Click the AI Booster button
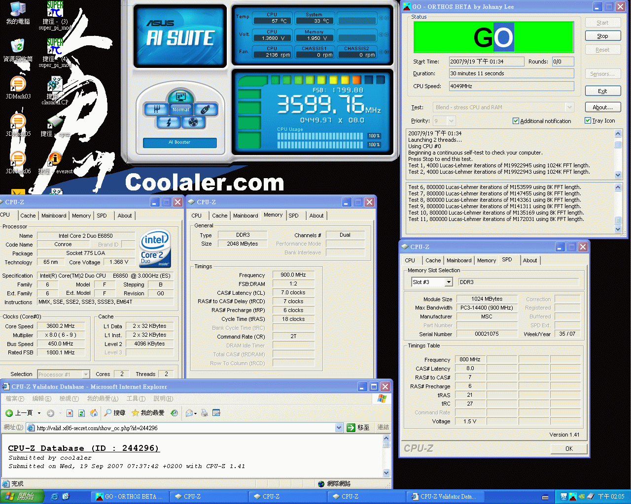 coord(179,142)
